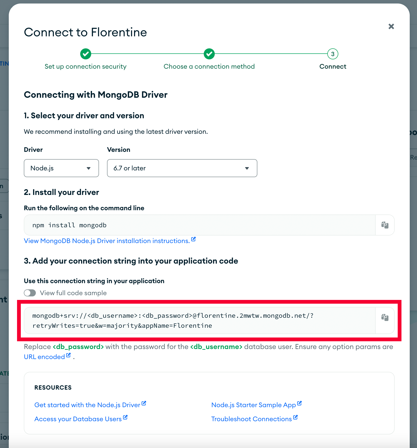417x448 pixels.
Task: Open Node.js Starter Sample App link
Action: [254, 405]
